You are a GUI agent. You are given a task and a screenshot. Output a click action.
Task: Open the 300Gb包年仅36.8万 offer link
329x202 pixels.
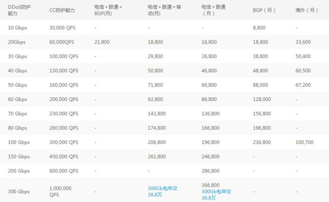[216, 195]
